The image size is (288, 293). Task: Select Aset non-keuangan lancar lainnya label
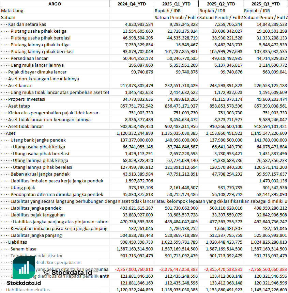pyautogui.click(x=43, y=79)
